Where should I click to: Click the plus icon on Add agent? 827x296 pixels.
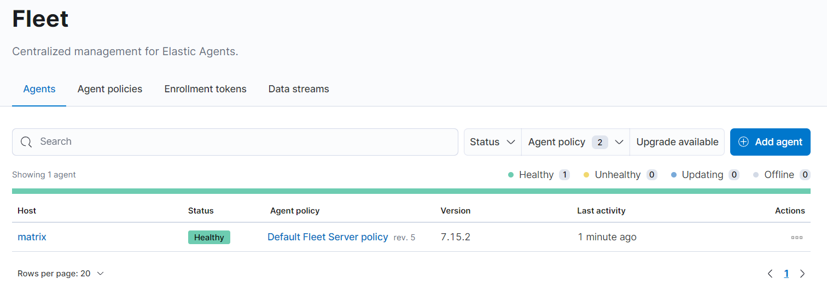(743, 142)
